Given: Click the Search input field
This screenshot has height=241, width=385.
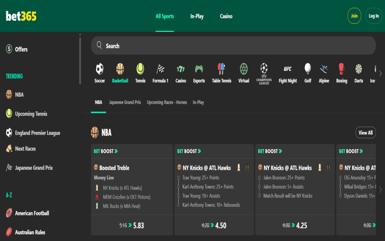Looking at the screenshot, I should point(233,46).
